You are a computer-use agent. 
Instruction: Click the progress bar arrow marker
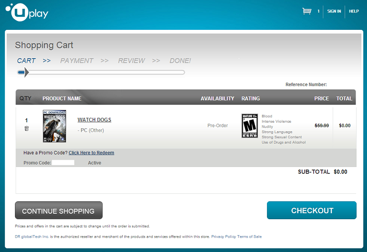(x=26, y=72)
